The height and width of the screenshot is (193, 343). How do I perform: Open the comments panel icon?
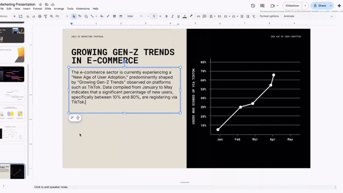tap(262, 6)
